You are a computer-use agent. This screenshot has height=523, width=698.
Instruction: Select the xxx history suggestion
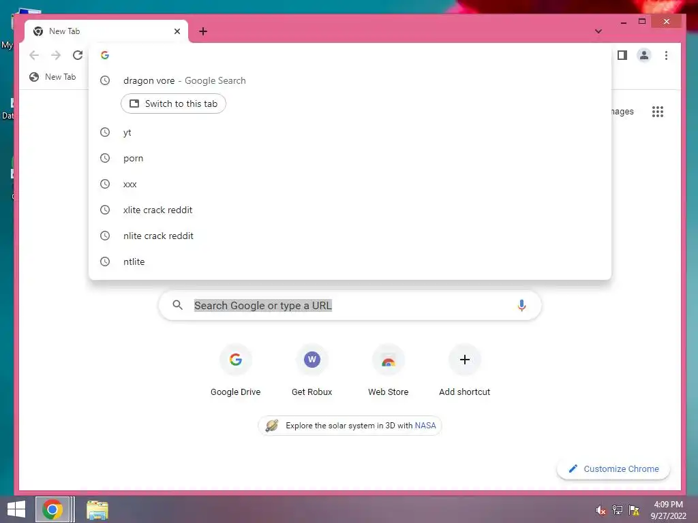(x=350, y=184)
